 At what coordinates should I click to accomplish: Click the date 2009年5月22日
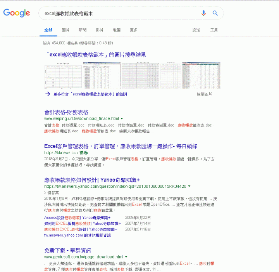pyautogui.click(x=138, y=218)
